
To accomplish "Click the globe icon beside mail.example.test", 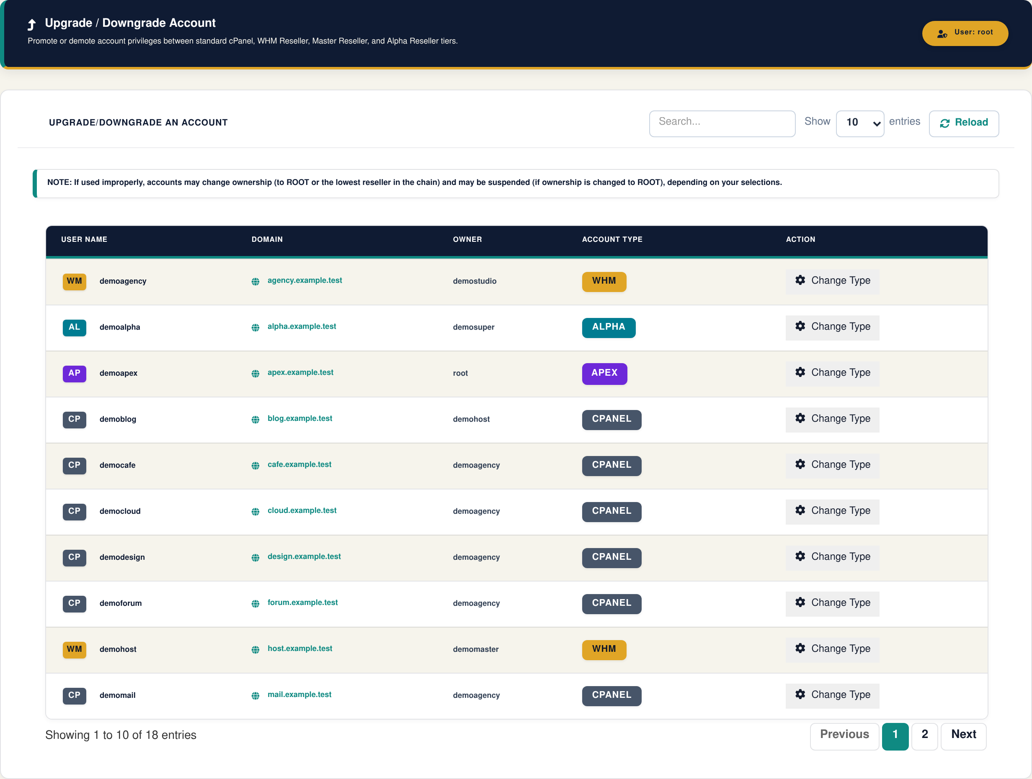I will (x=255, y=696).
